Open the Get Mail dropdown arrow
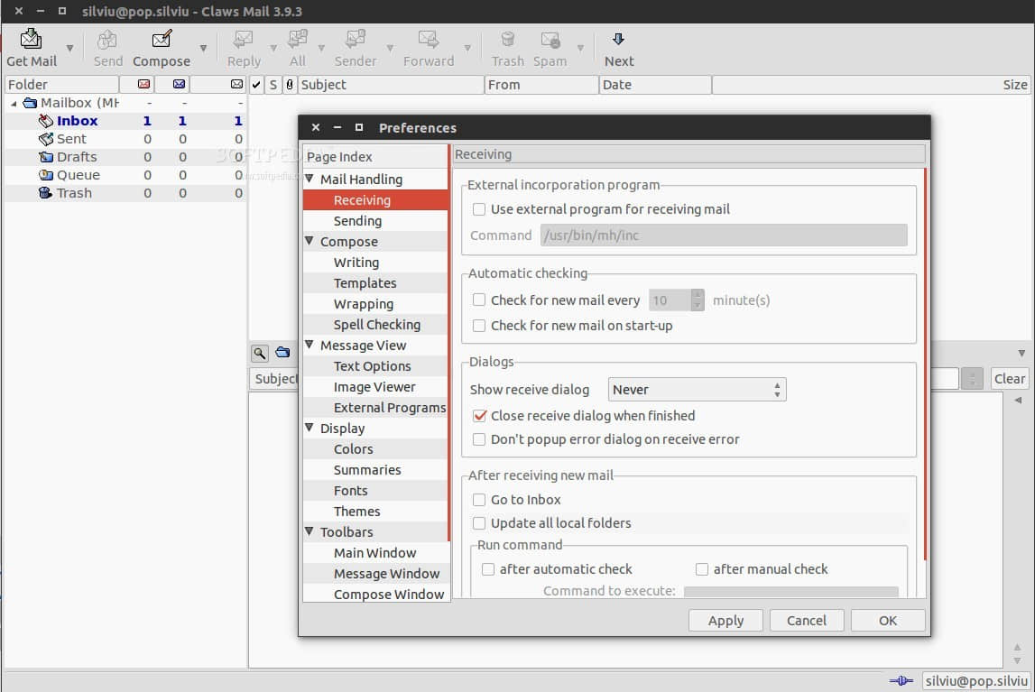Viewport: 1035px width, 692px height. (x=70, y=49)
